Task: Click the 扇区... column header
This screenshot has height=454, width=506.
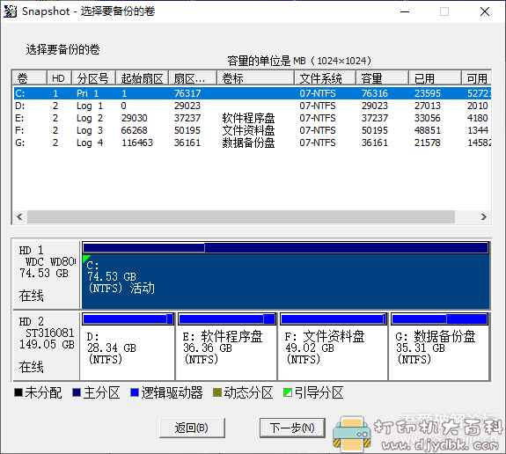Action: 193,78
